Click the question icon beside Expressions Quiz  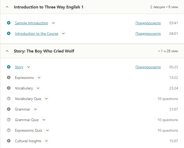point(9,130)
